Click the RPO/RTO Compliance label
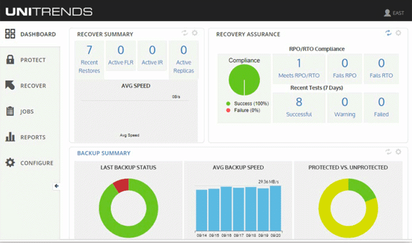This screenshot has height=243, width=412. pyautogui.click(x=317, y=49)
